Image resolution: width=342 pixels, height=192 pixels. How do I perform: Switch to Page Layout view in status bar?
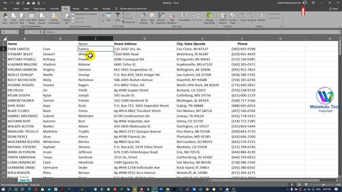299,185
